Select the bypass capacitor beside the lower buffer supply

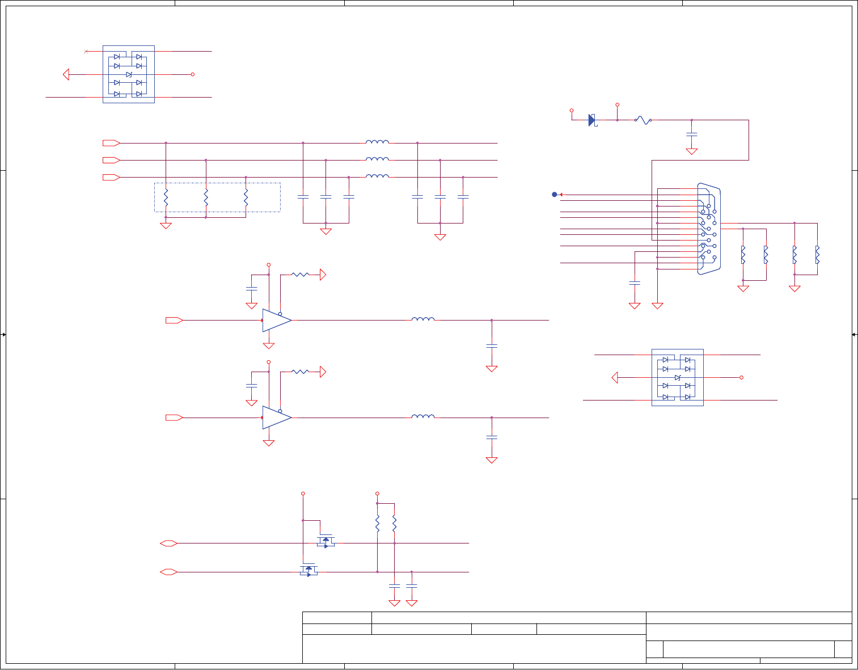251,386
